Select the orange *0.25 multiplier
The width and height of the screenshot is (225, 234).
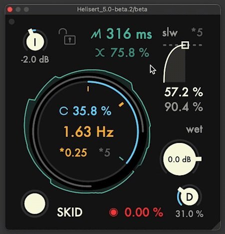(73, 152)
